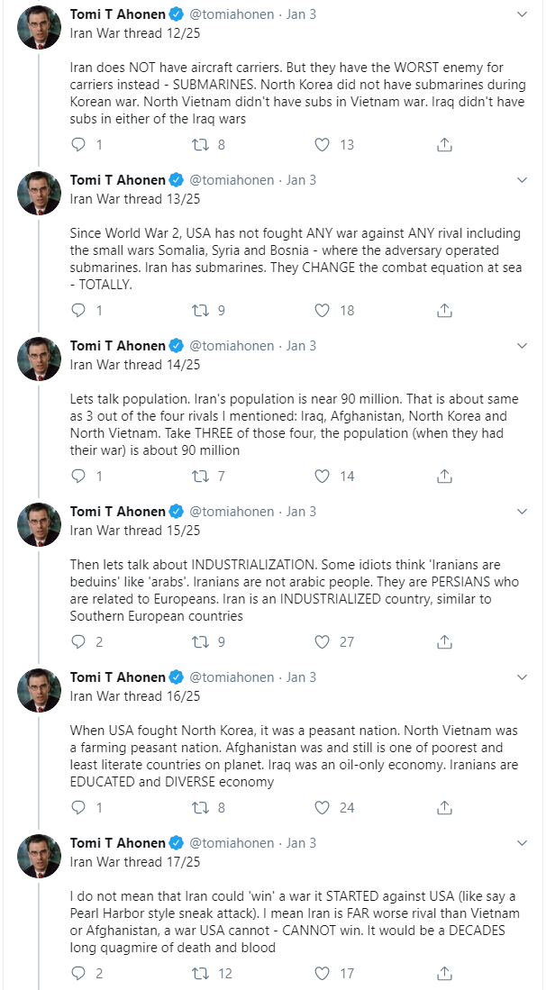The width and height of the screenshot is (546, 990).
Task: Open the Jan 3 timestamp on tweet 12/25
Action: pos(302,14)
